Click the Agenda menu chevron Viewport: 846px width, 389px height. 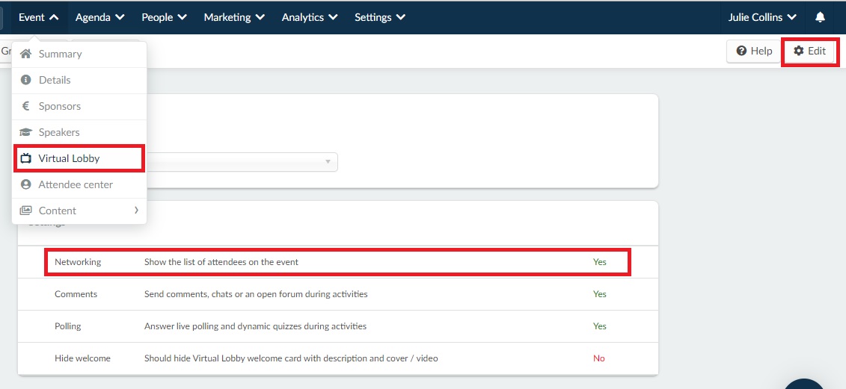pos(120,17)
